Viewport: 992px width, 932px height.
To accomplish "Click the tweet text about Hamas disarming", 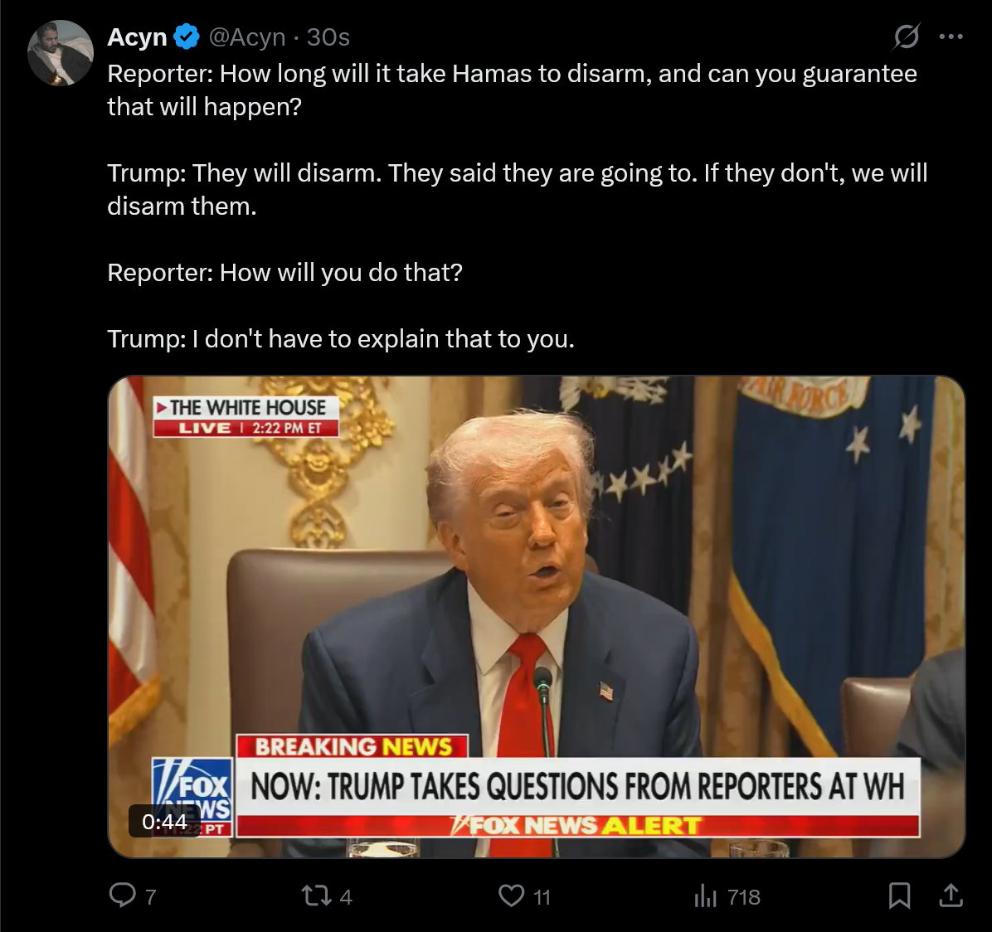I will point(518,206).
